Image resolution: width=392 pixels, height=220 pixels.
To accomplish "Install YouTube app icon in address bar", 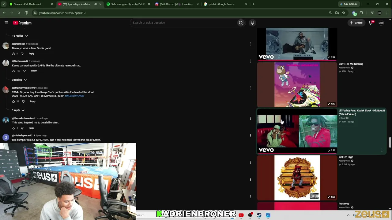I will 337,13.
